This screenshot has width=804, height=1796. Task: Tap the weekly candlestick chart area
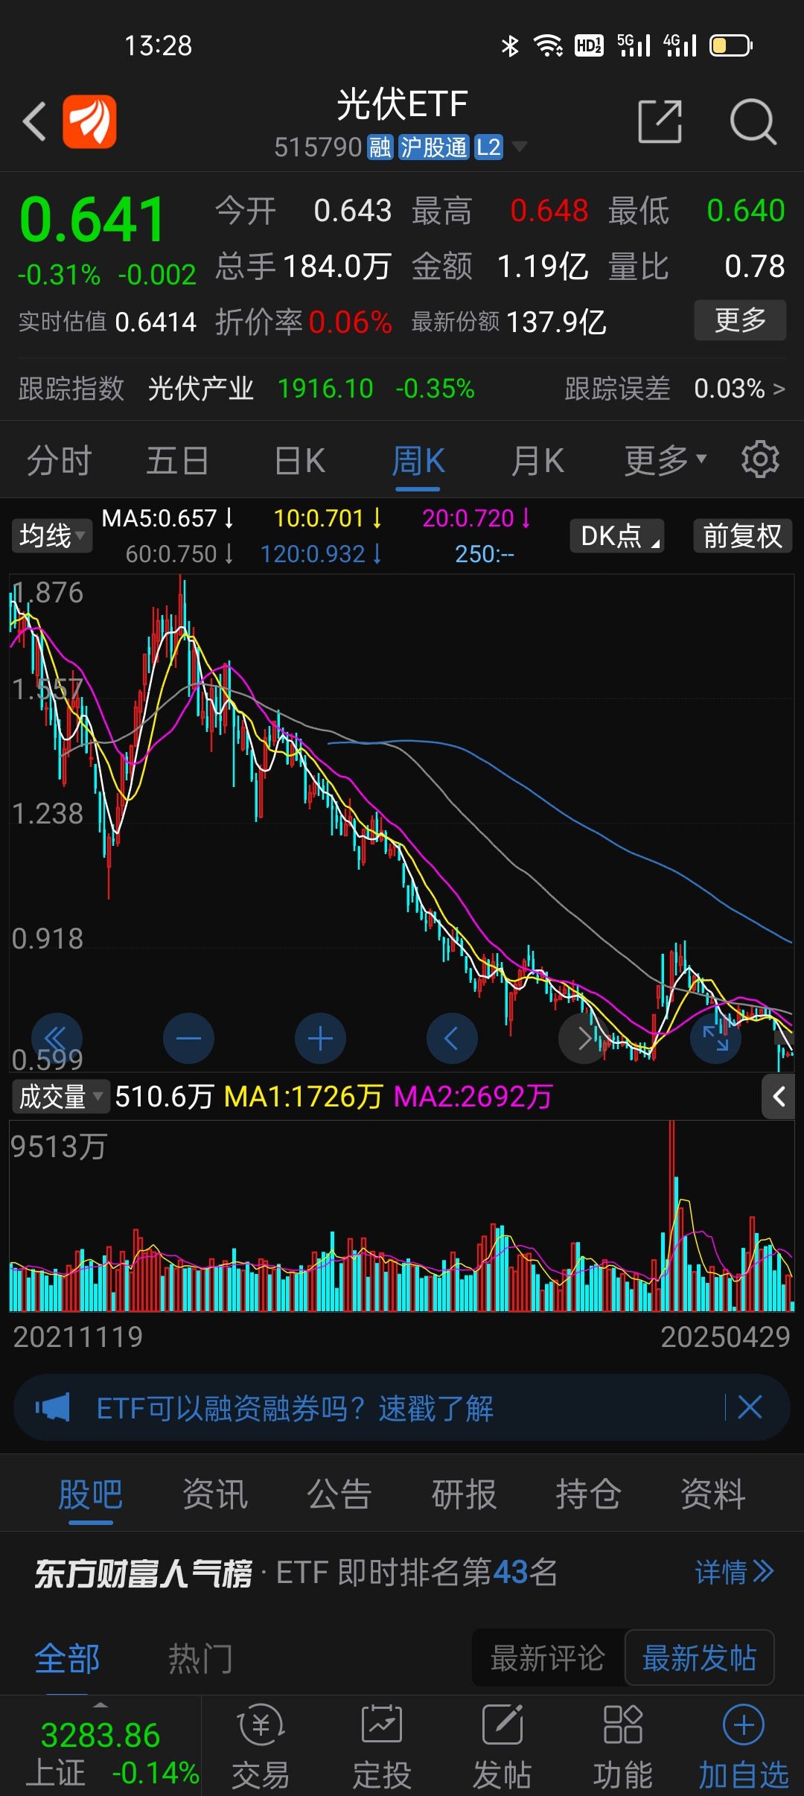coord(402,823)
